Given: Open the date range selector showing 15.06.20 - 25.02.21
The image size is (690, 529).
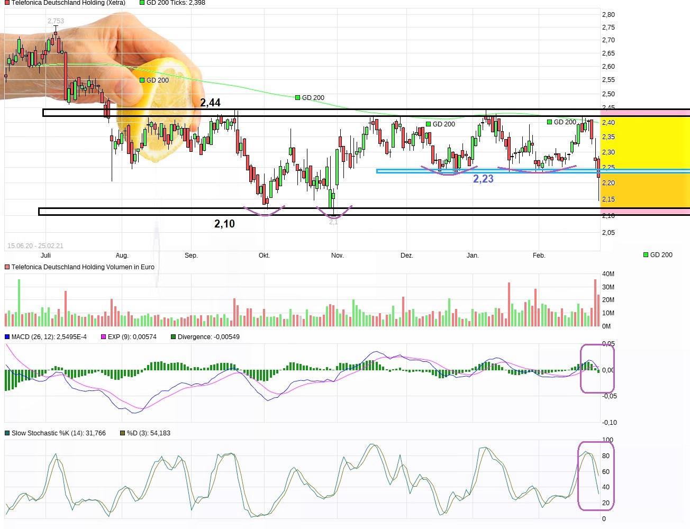Looking at the screenshot, I should tap(35, 245).
